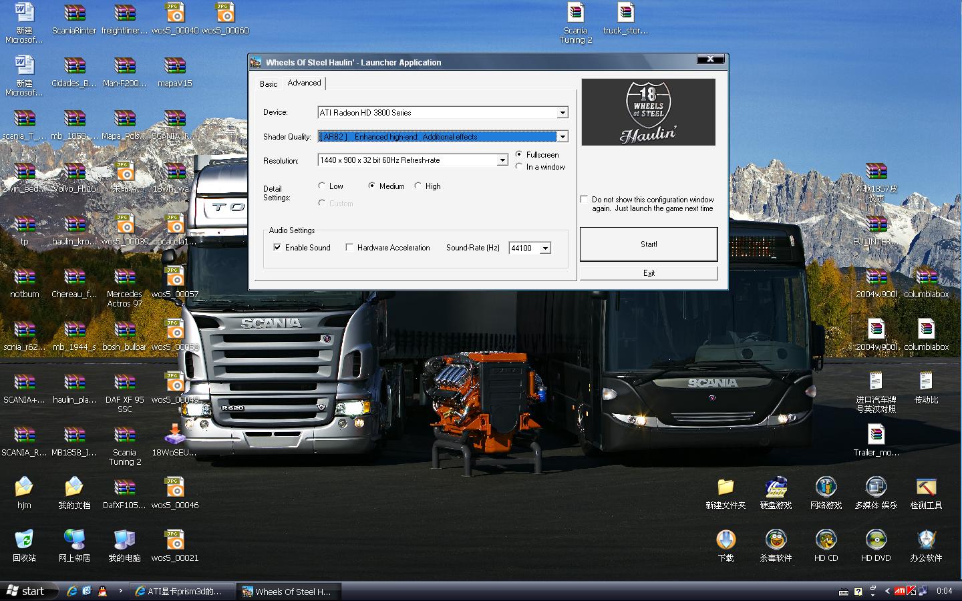This screenshot has width=962, height=601.
Task: Open the HD DVD desktop icon
Action: click(x=875, y=540)
